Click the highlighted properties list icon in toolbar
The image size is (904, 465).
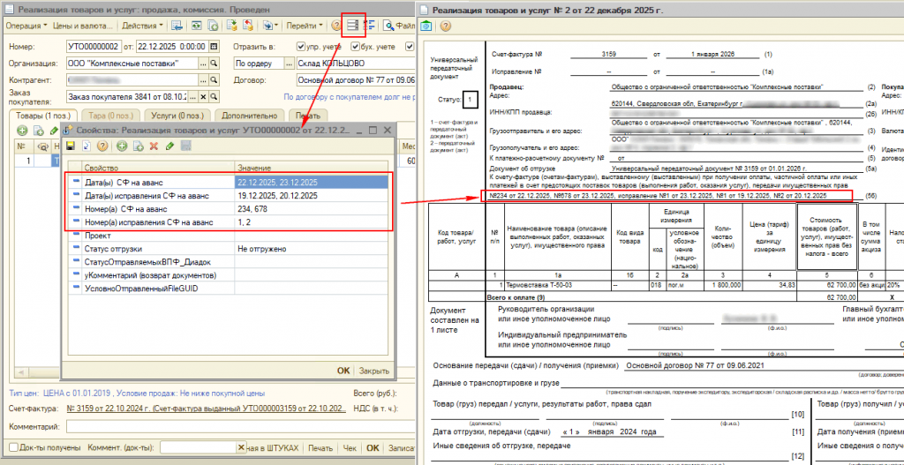point(353,26)
